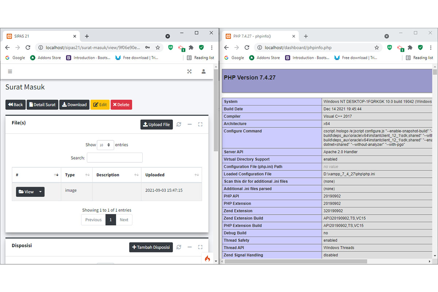Click the Search input field
Viewport: 438px width, 292px height.
pyautogui.click(x=115, y=158)
